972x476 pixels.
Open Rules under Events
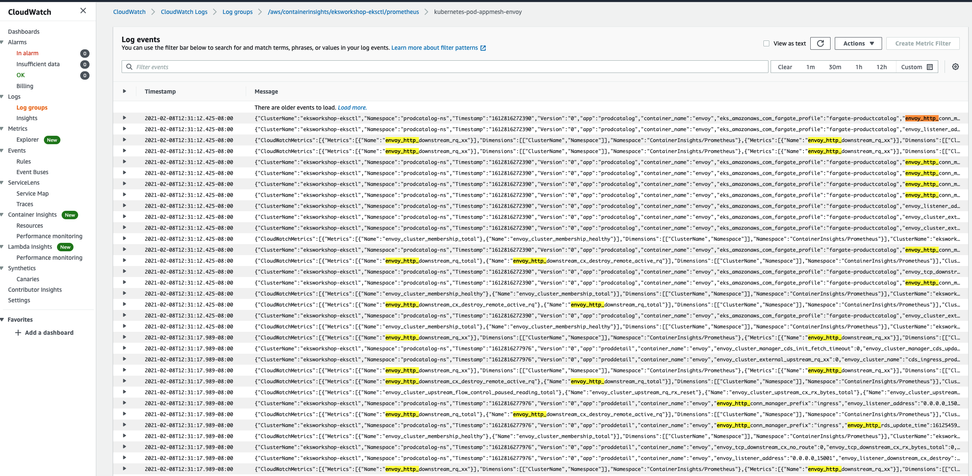(24, 161)
